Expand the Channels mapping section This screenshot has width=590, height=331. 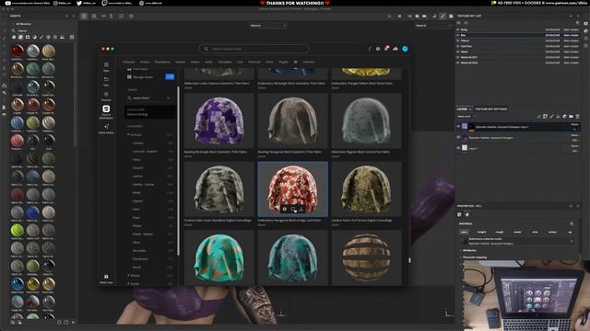click(474, 257)
